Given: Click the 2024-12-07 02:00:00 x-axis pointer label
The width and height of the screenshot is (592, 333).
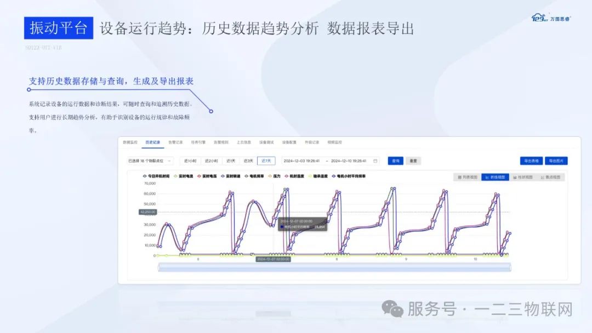Looking at the screenshot, I should (274, 259).
